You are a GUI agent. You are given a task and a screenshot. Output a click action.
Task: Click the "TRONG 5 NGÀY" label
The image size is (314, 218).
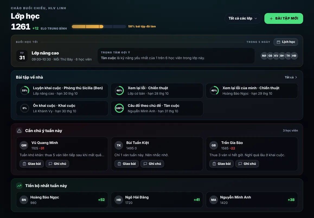pos(258,42)
